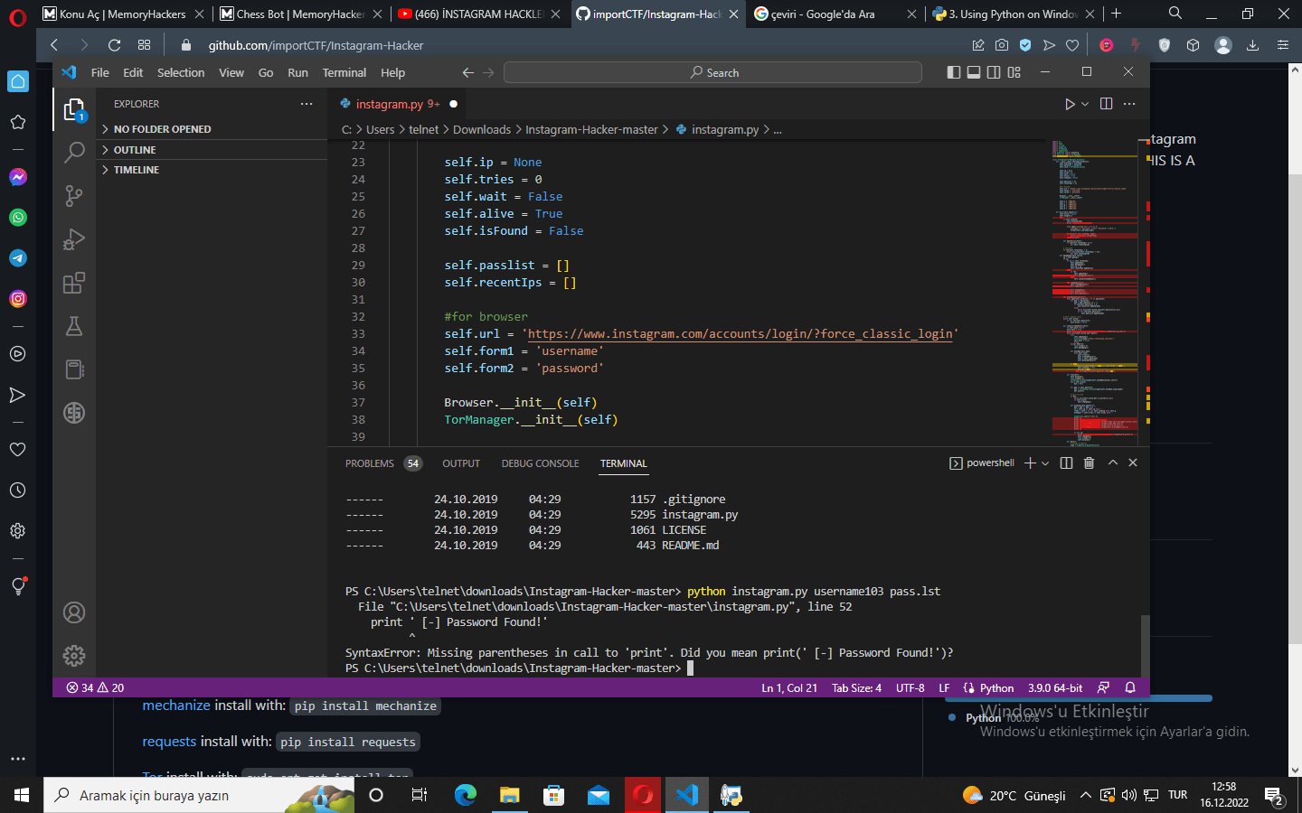1302x813 pixels.
Task: Open WhatsApp in the Opera sidebar
Action: pyautogui.click(x=17, y=218)
